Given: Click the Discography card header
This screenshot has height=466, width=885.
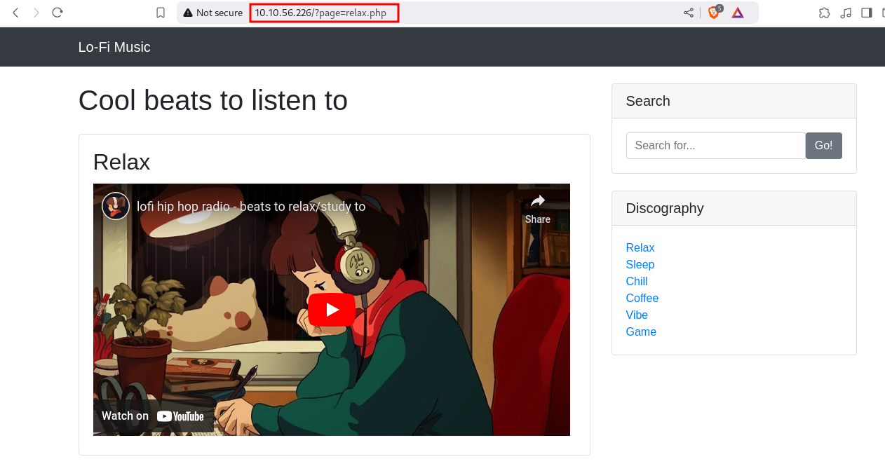Looking at the screenshot, I should coord(734,208).
